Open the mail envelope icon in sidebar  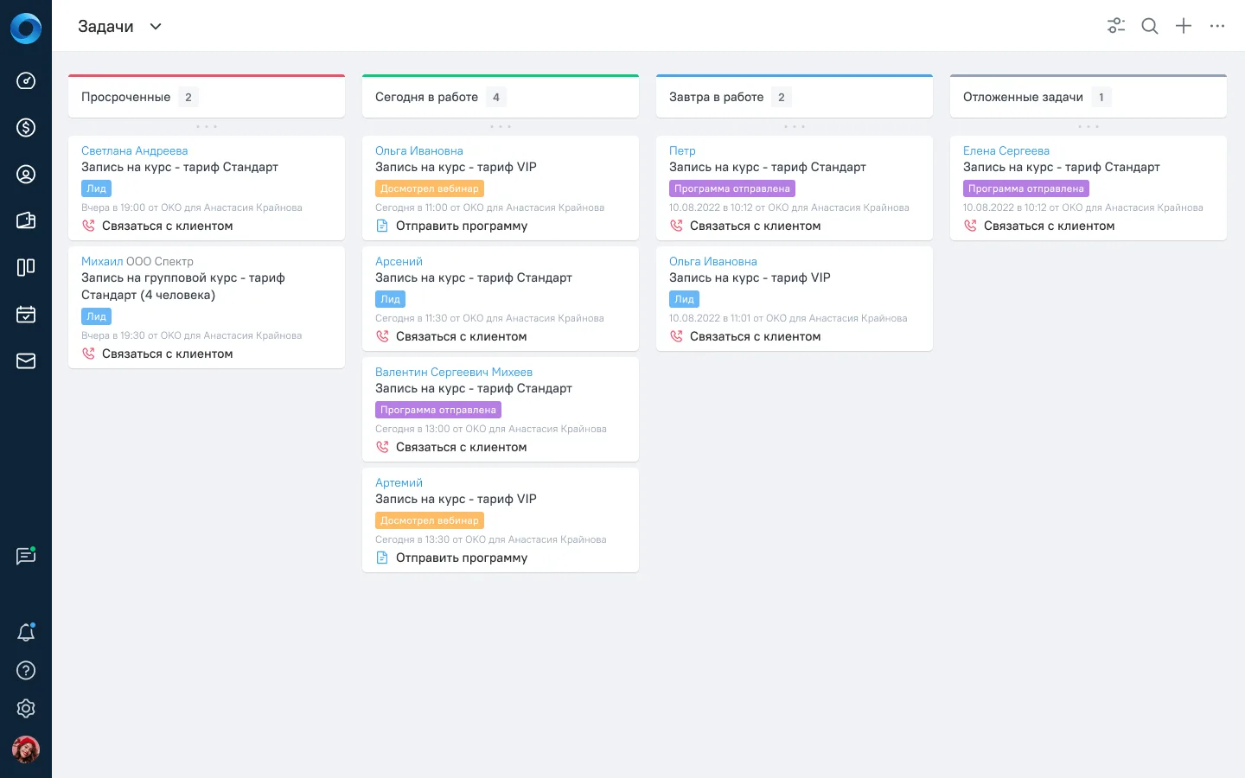coord(26,361)
